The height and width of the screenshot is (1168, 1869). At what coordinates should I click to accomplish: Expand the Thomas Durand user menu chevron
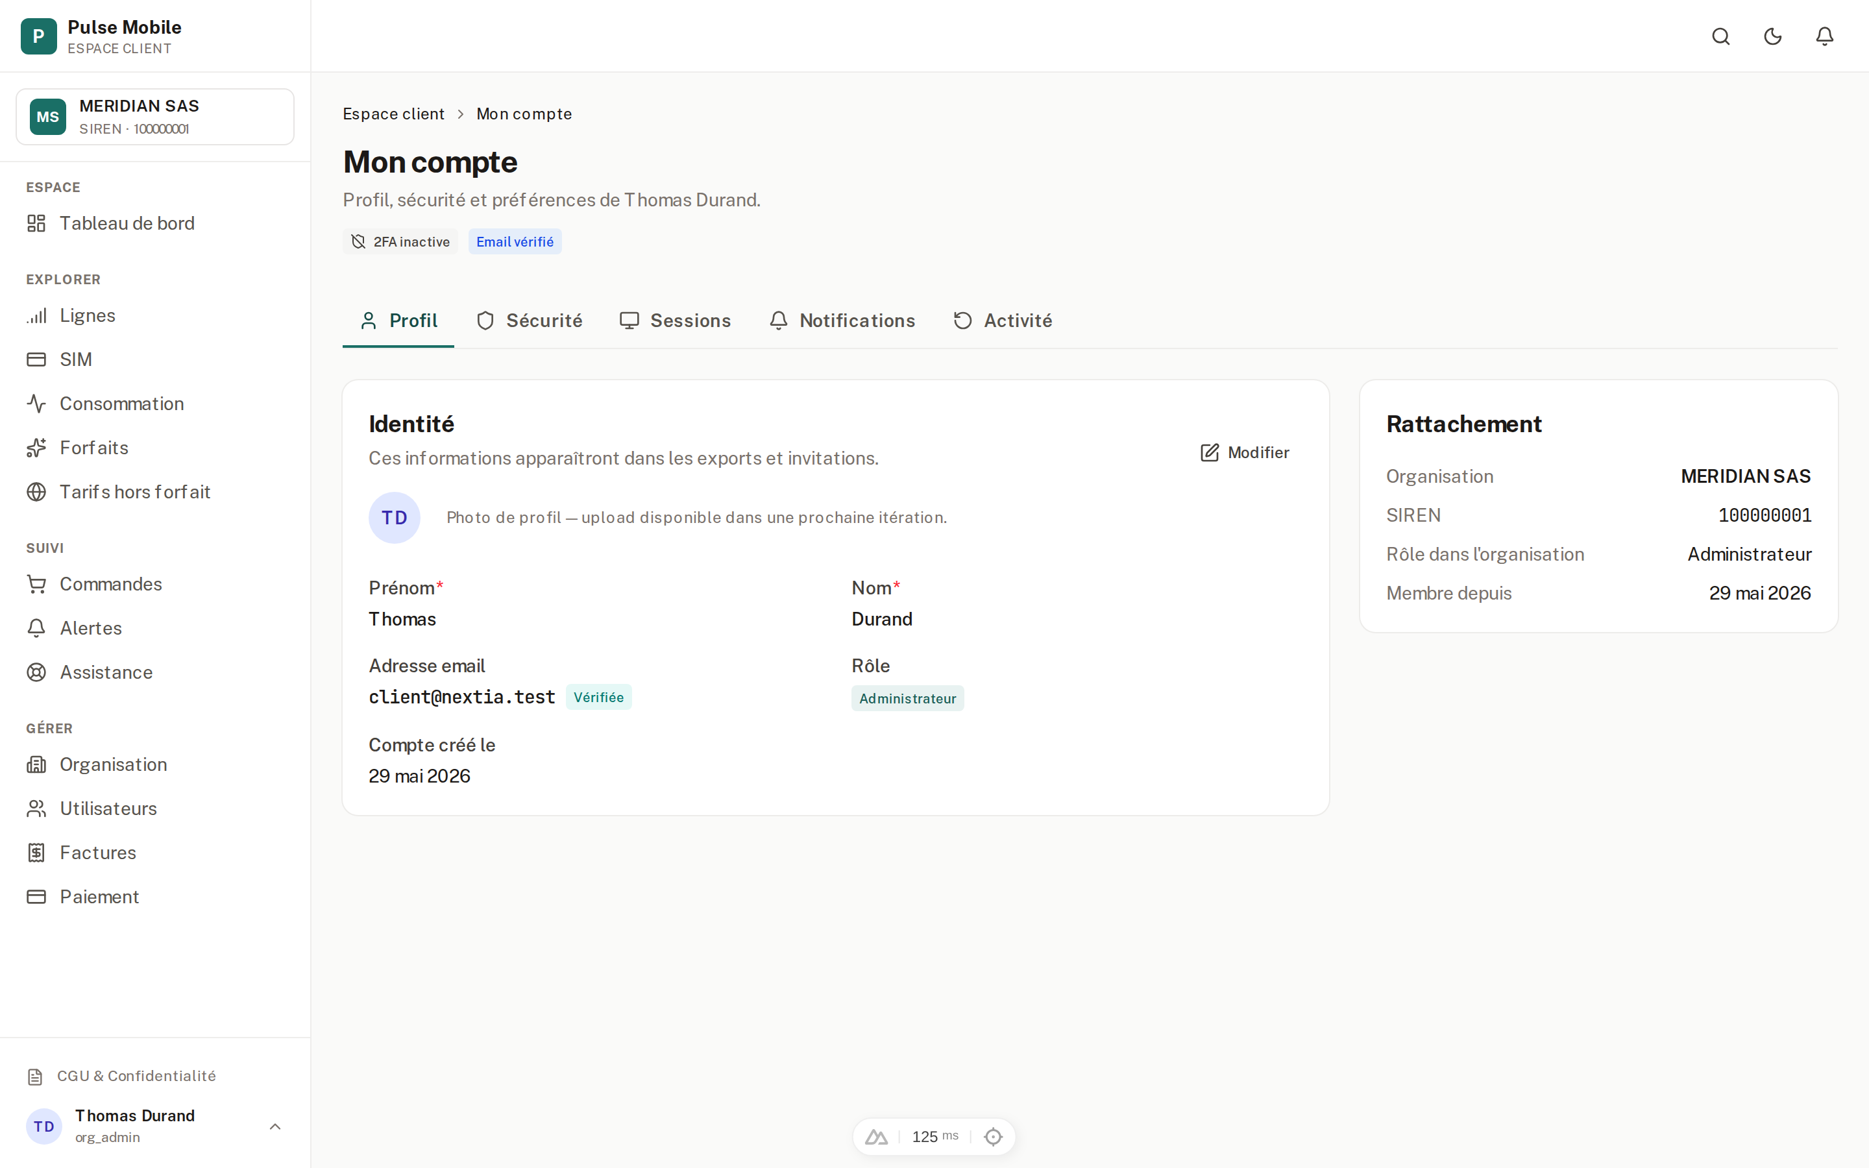[275, 1126]
